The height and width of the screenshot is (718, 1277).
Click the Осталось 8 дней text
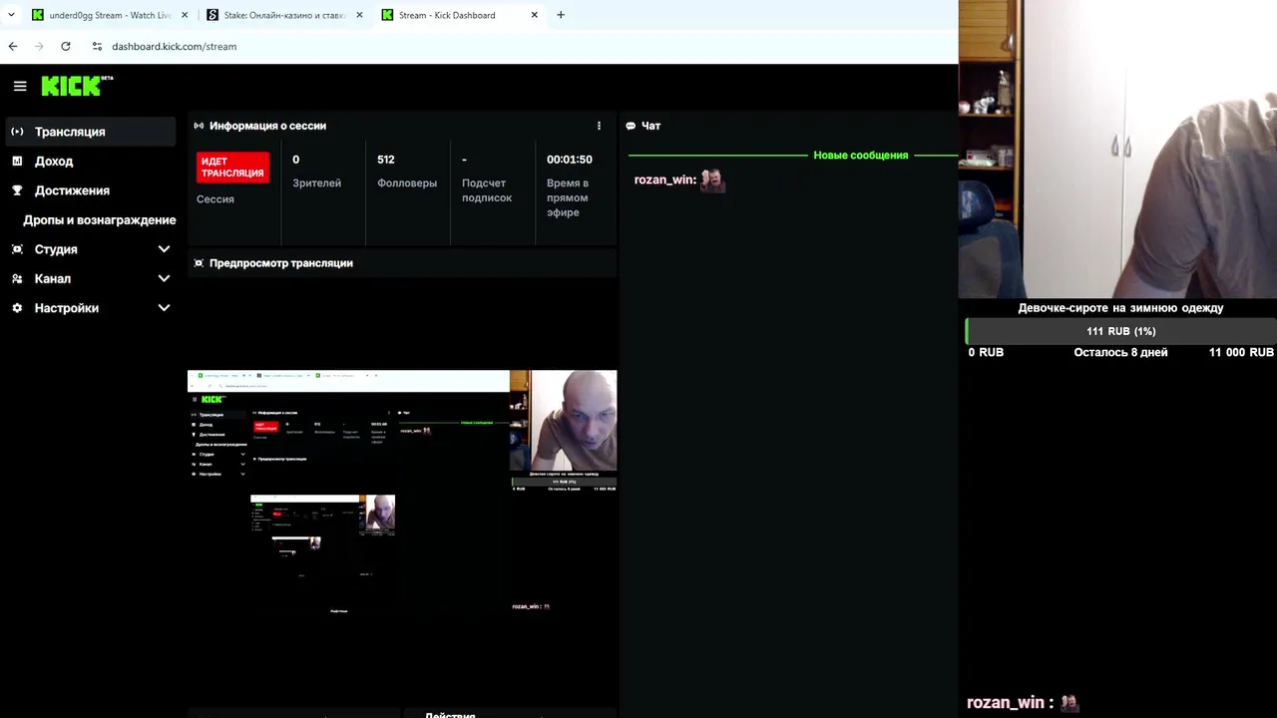point(1120,352)
